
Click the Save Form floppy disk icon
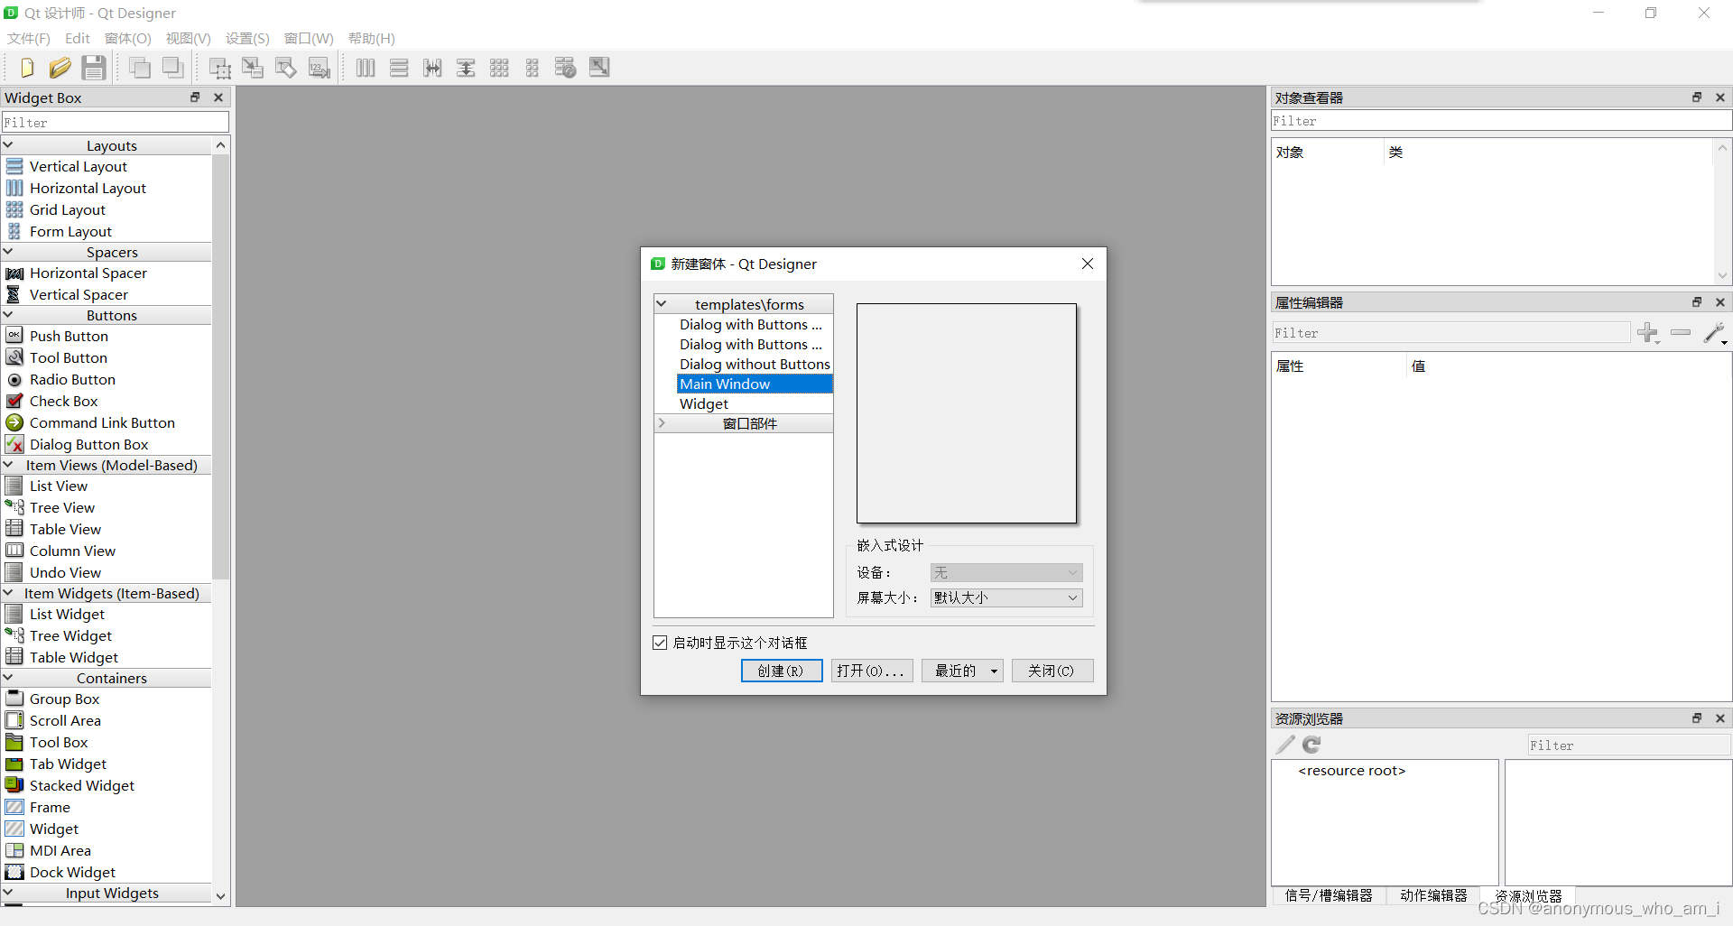[93, 67]
